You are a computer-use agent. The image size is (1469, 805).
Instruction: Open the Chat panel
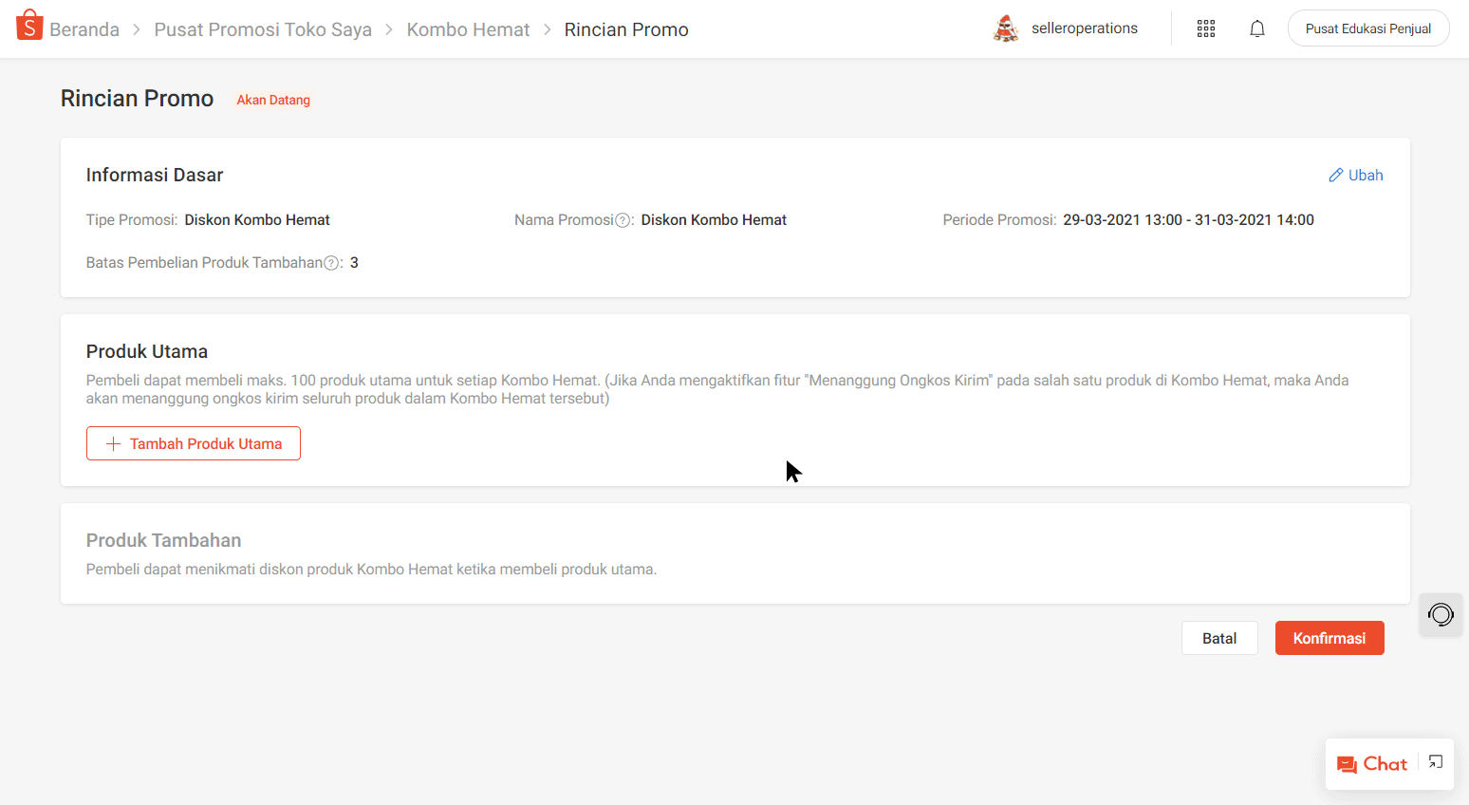(1373, 764)
